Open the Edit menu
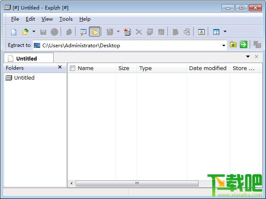 (x=30, y=19)
